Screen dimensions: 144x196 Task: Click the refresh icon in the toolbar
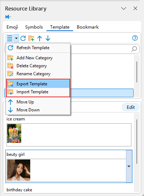click(23, 38)
